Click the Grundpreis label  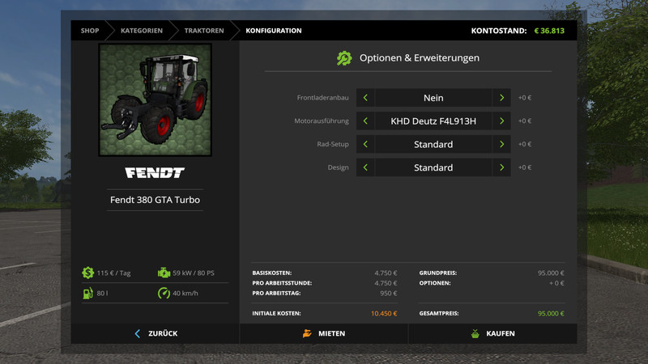[438, 273]
